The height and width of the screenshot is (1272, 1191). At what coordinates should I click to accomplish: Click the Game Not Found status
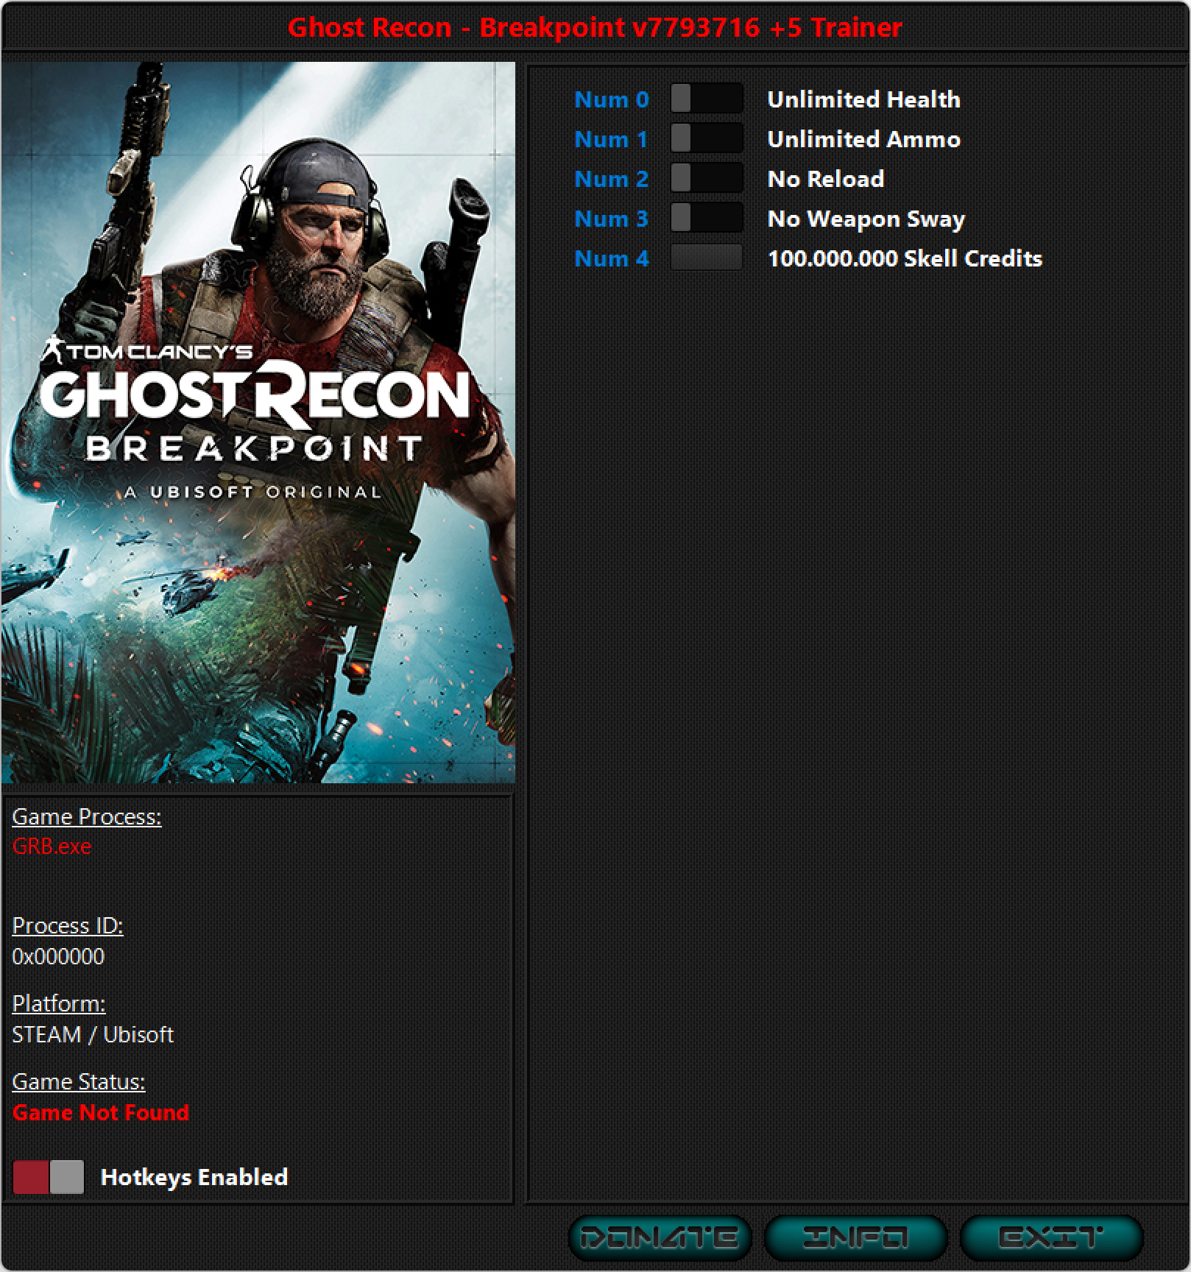pyautogui.click(x=101, y=1112)
